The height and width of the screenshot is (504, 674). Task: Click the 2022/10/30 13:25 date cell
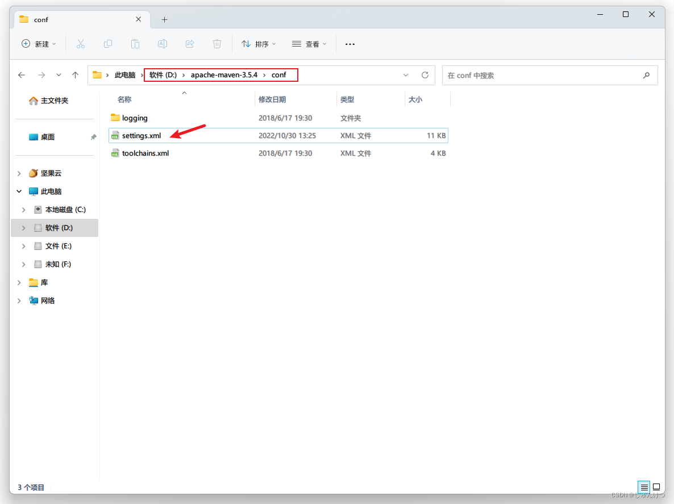coord(287,135)
